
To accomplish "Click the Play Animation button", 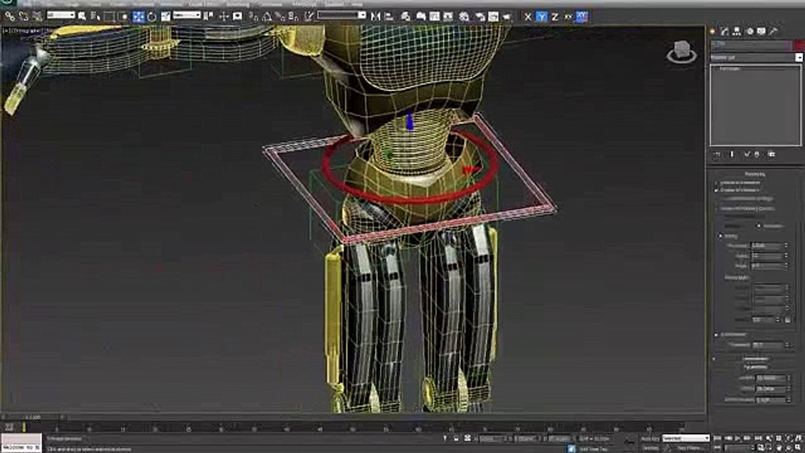I will (x=738, y=439).
